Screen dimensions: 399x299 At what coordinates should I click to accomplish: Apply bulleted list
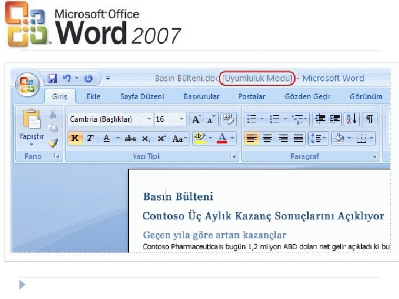(x=252, y=118)
